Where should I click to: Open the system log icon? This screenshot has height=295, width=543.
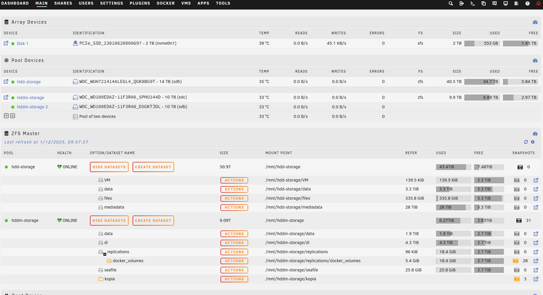516,3
